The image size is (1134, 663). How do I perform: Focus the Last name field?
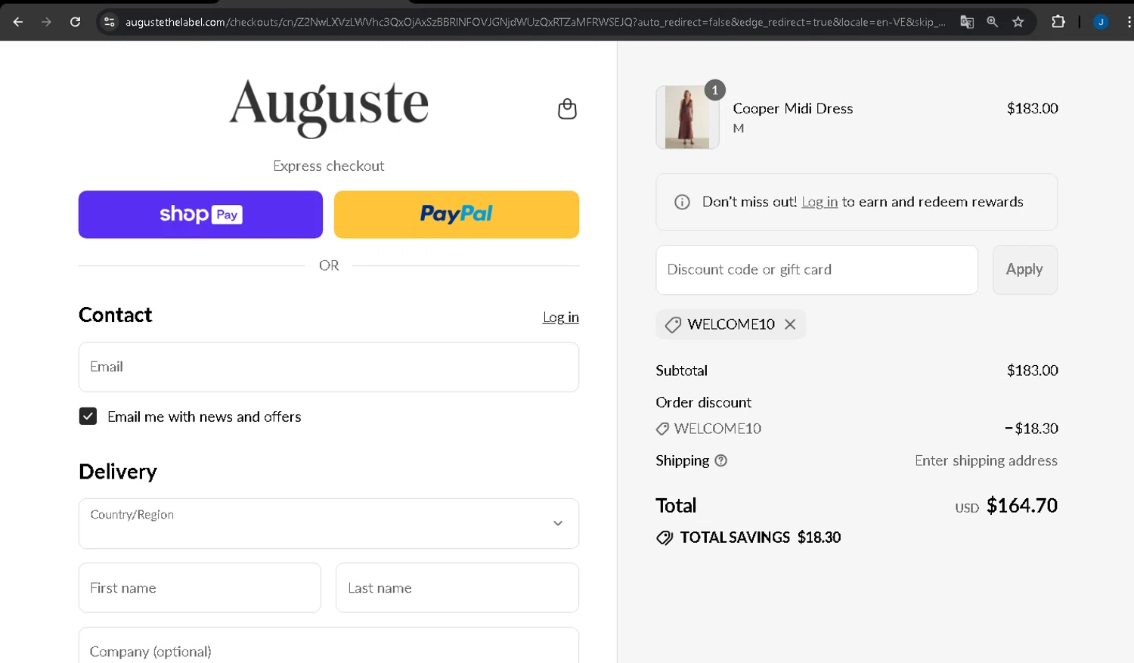[x=457, y=587]
